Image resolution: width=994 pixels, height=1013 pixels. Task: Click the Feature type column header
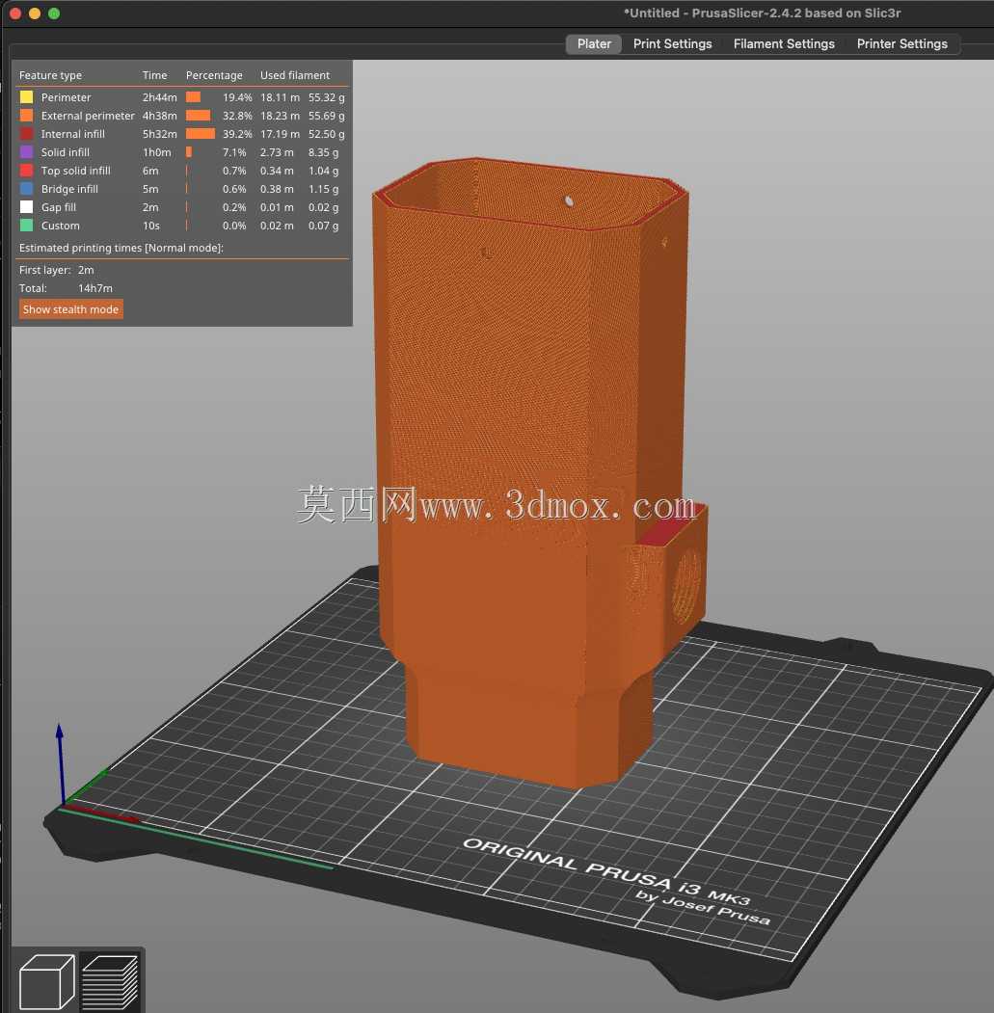click(x=50, y=75)
